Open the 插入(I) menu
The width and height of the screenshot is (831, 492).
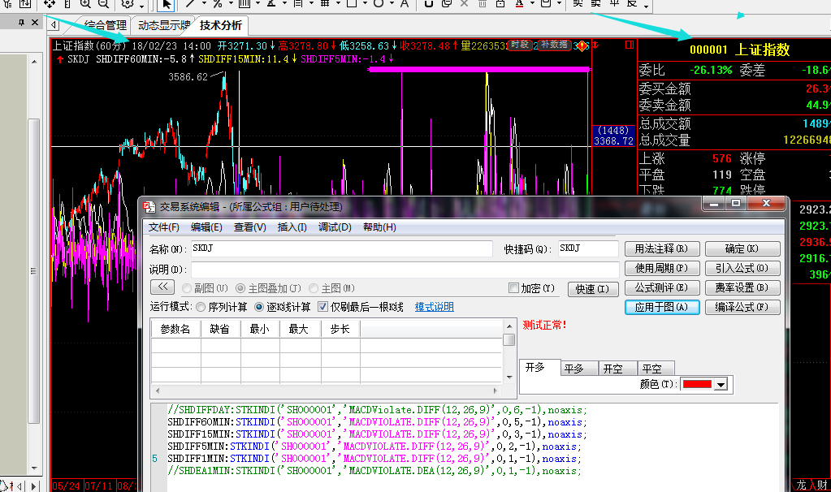point(292,227)
